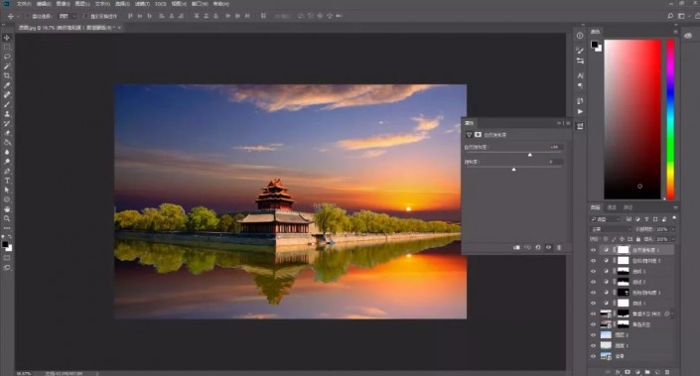
Task: Click the hue spectrum slider in the Color panel
Action: (670, 119)
